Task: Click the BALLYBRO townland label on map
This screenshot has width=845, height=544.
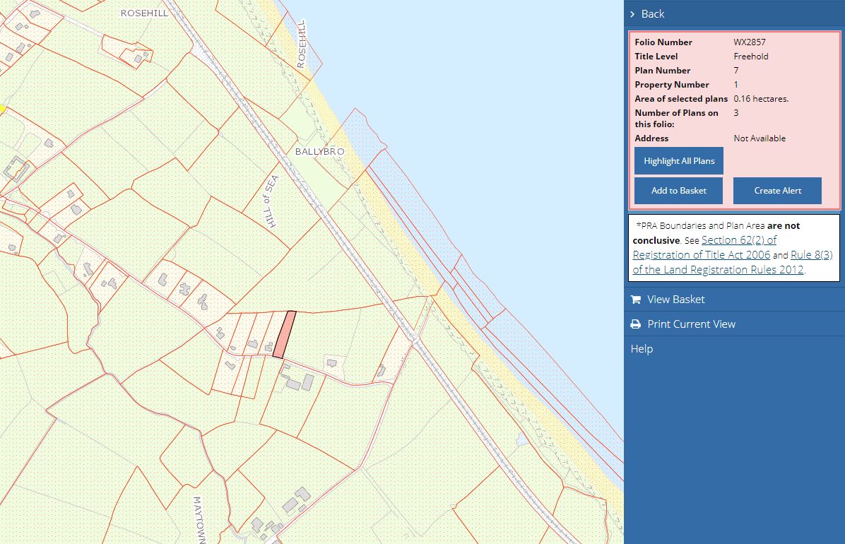Action: pos(319,152)
